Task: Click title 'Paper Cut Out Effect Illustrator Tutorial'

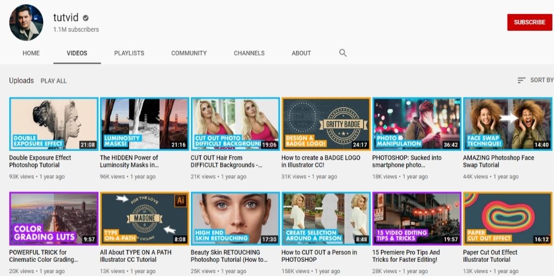Action: pyautogui.click(x=490, y=256)
